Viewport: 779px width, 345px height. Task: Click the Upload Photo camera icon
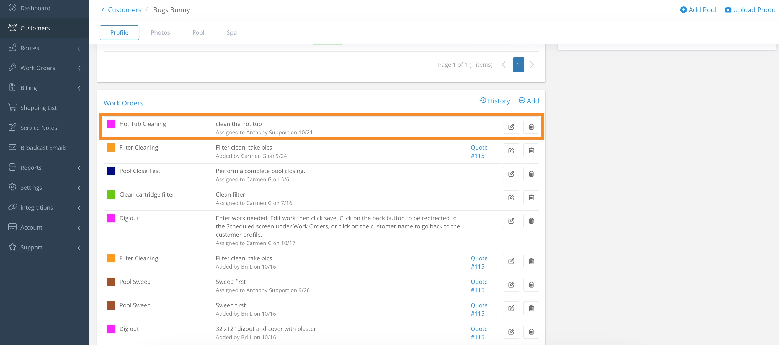click(728, 10)
